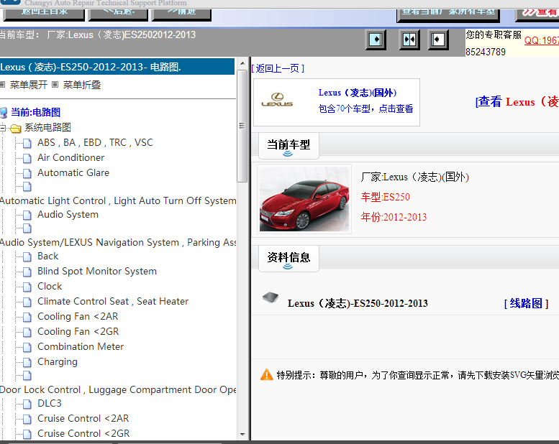Click the Lexus ES250 电路图 blue header

(117, 67)
